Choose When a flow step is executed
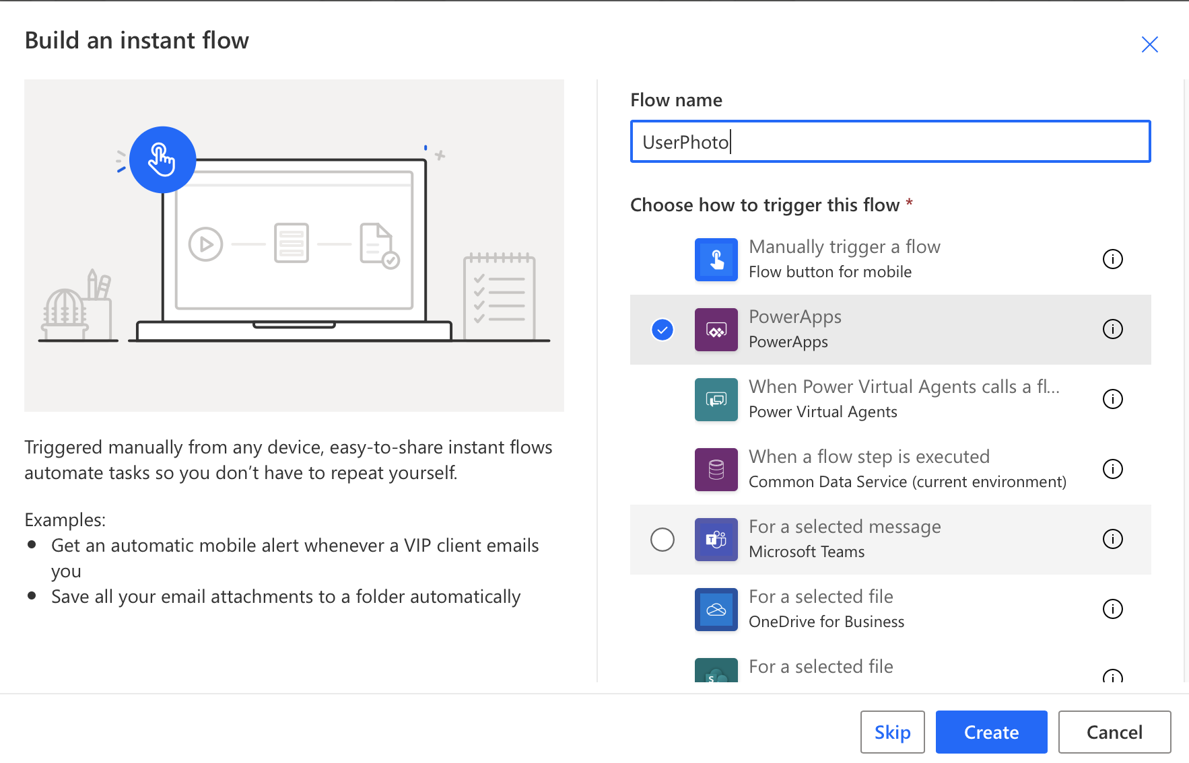This screenshot has height=763, width=1189. pyautogui.click(x=891, y=470)
